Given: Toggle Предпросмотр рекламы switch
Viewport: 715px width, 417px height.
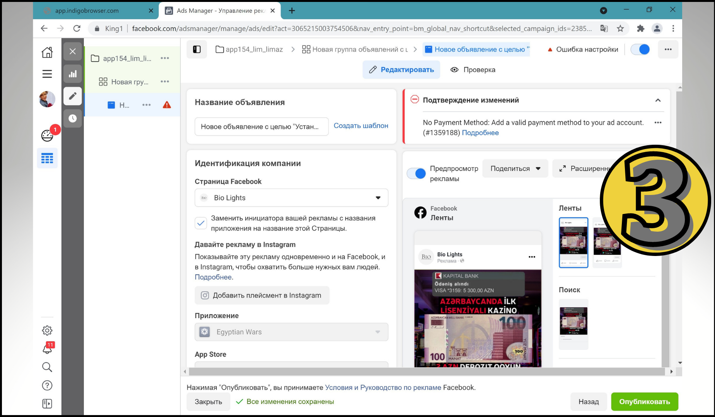Looking at the screenshot, I should pyautogui.click(x=416, y=174).
